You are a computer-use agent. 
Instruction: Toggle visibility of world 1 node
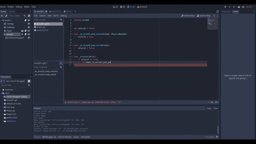click(x=29, y=20)
